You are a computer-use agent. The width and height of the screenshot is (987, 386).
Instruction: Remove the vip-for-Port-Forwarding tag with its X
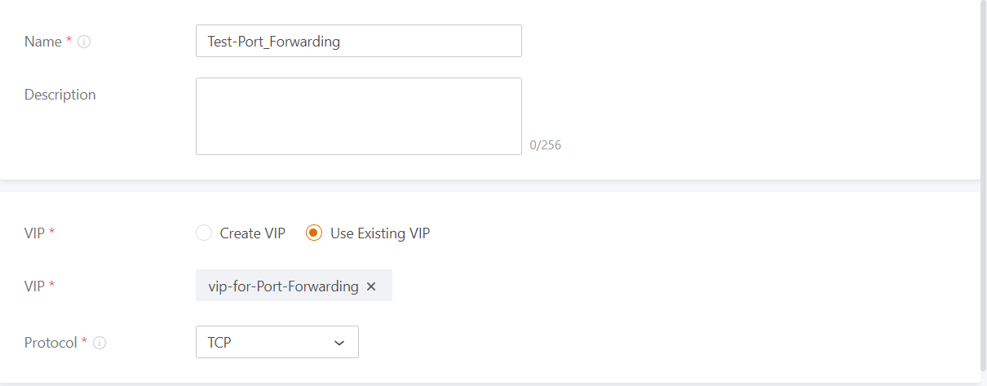(x=371, y=286)
